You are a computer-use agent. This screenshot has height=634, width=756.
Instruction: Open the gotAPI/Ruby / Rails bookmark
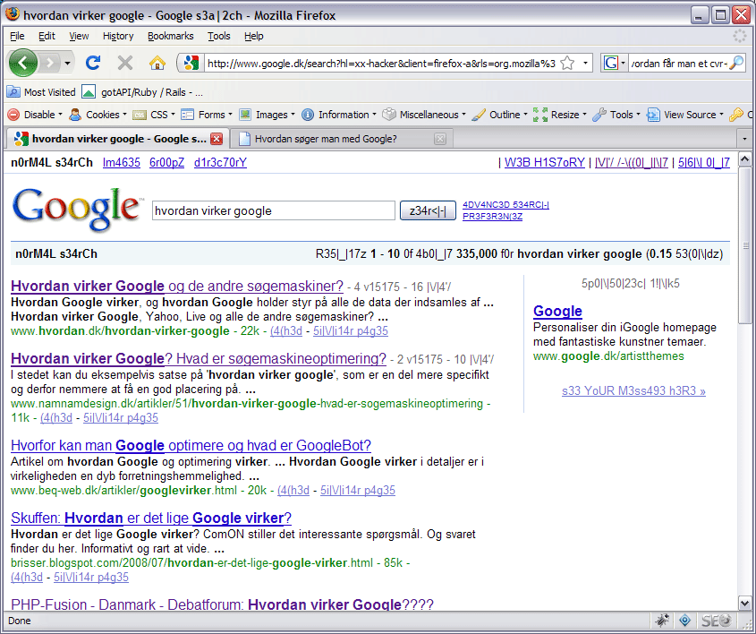[x=142, y=91]
